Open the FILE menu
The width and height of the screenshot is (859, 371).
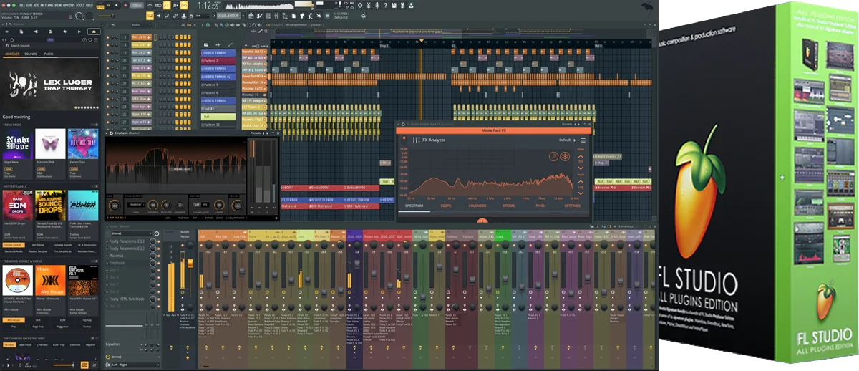tap(22, 5)
